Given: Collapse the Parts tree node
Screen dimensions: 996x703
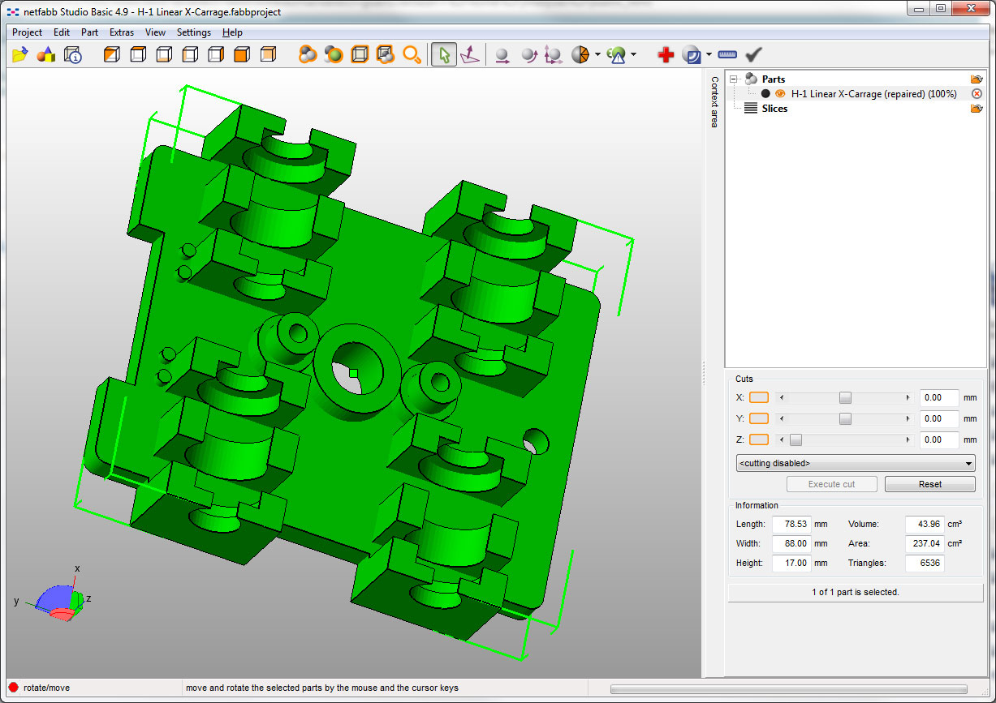Looking at the screenshot, I should [734, 79].
